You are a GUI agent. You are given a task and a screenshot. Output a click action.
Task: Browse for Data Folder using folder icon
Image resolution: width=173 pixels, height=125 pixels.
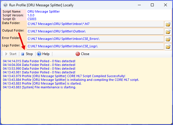(x=168, y=24)
